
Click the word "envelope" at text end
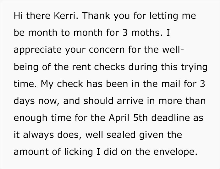(174, 152)
